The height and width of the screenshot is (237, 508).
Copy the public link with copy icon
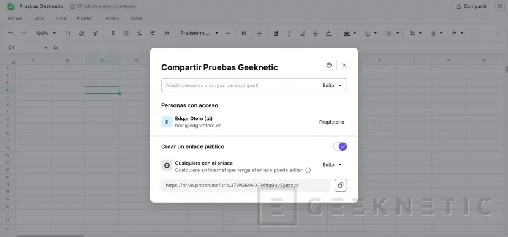[341, 186]
